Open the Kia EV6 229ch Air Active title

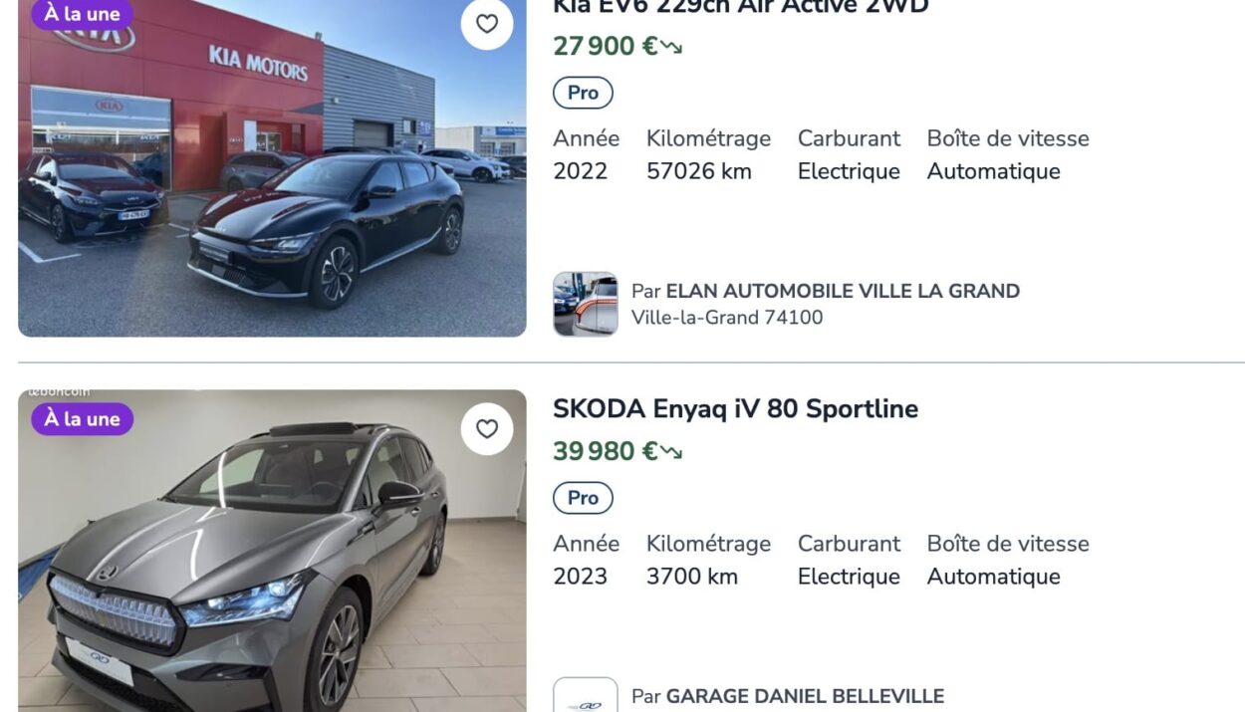[x=740, y=7]
